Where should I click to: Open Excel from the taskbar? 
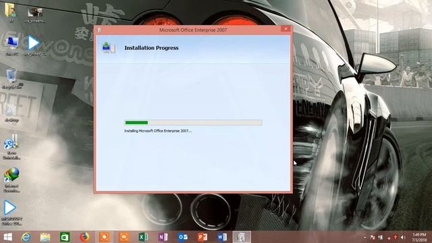pos(144,237)
